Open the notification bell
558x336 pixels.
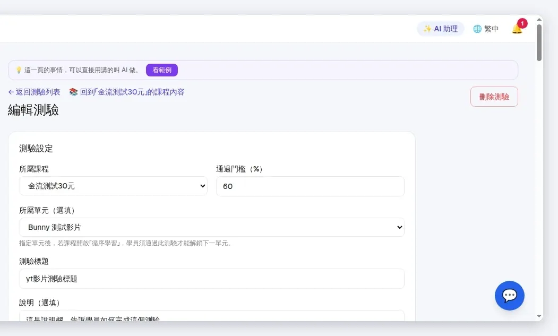point(517,29)
